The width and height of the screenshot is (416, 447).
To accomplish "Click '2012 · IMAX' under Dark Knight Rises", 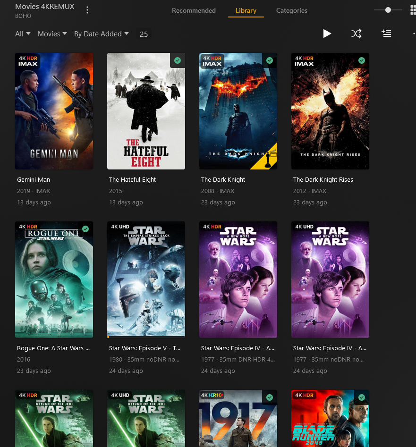I will (310, 191).
